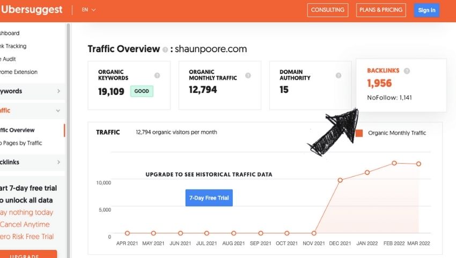456x258 pixels.
Task: Open Plans & Pricing
Action: point(381,10)
